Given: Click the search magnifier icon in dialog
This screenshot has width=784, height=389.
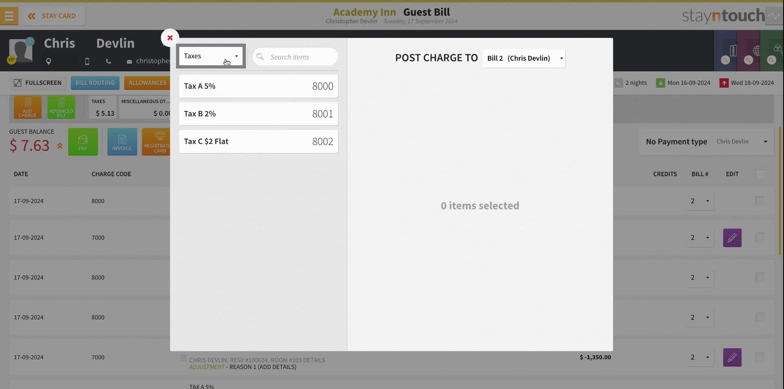Looking at the screenshot, I should 260,57.
